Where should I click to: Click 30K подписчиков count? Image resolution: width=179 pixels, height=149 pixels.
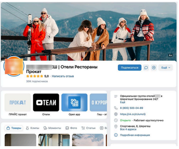(x=37, y=81)
